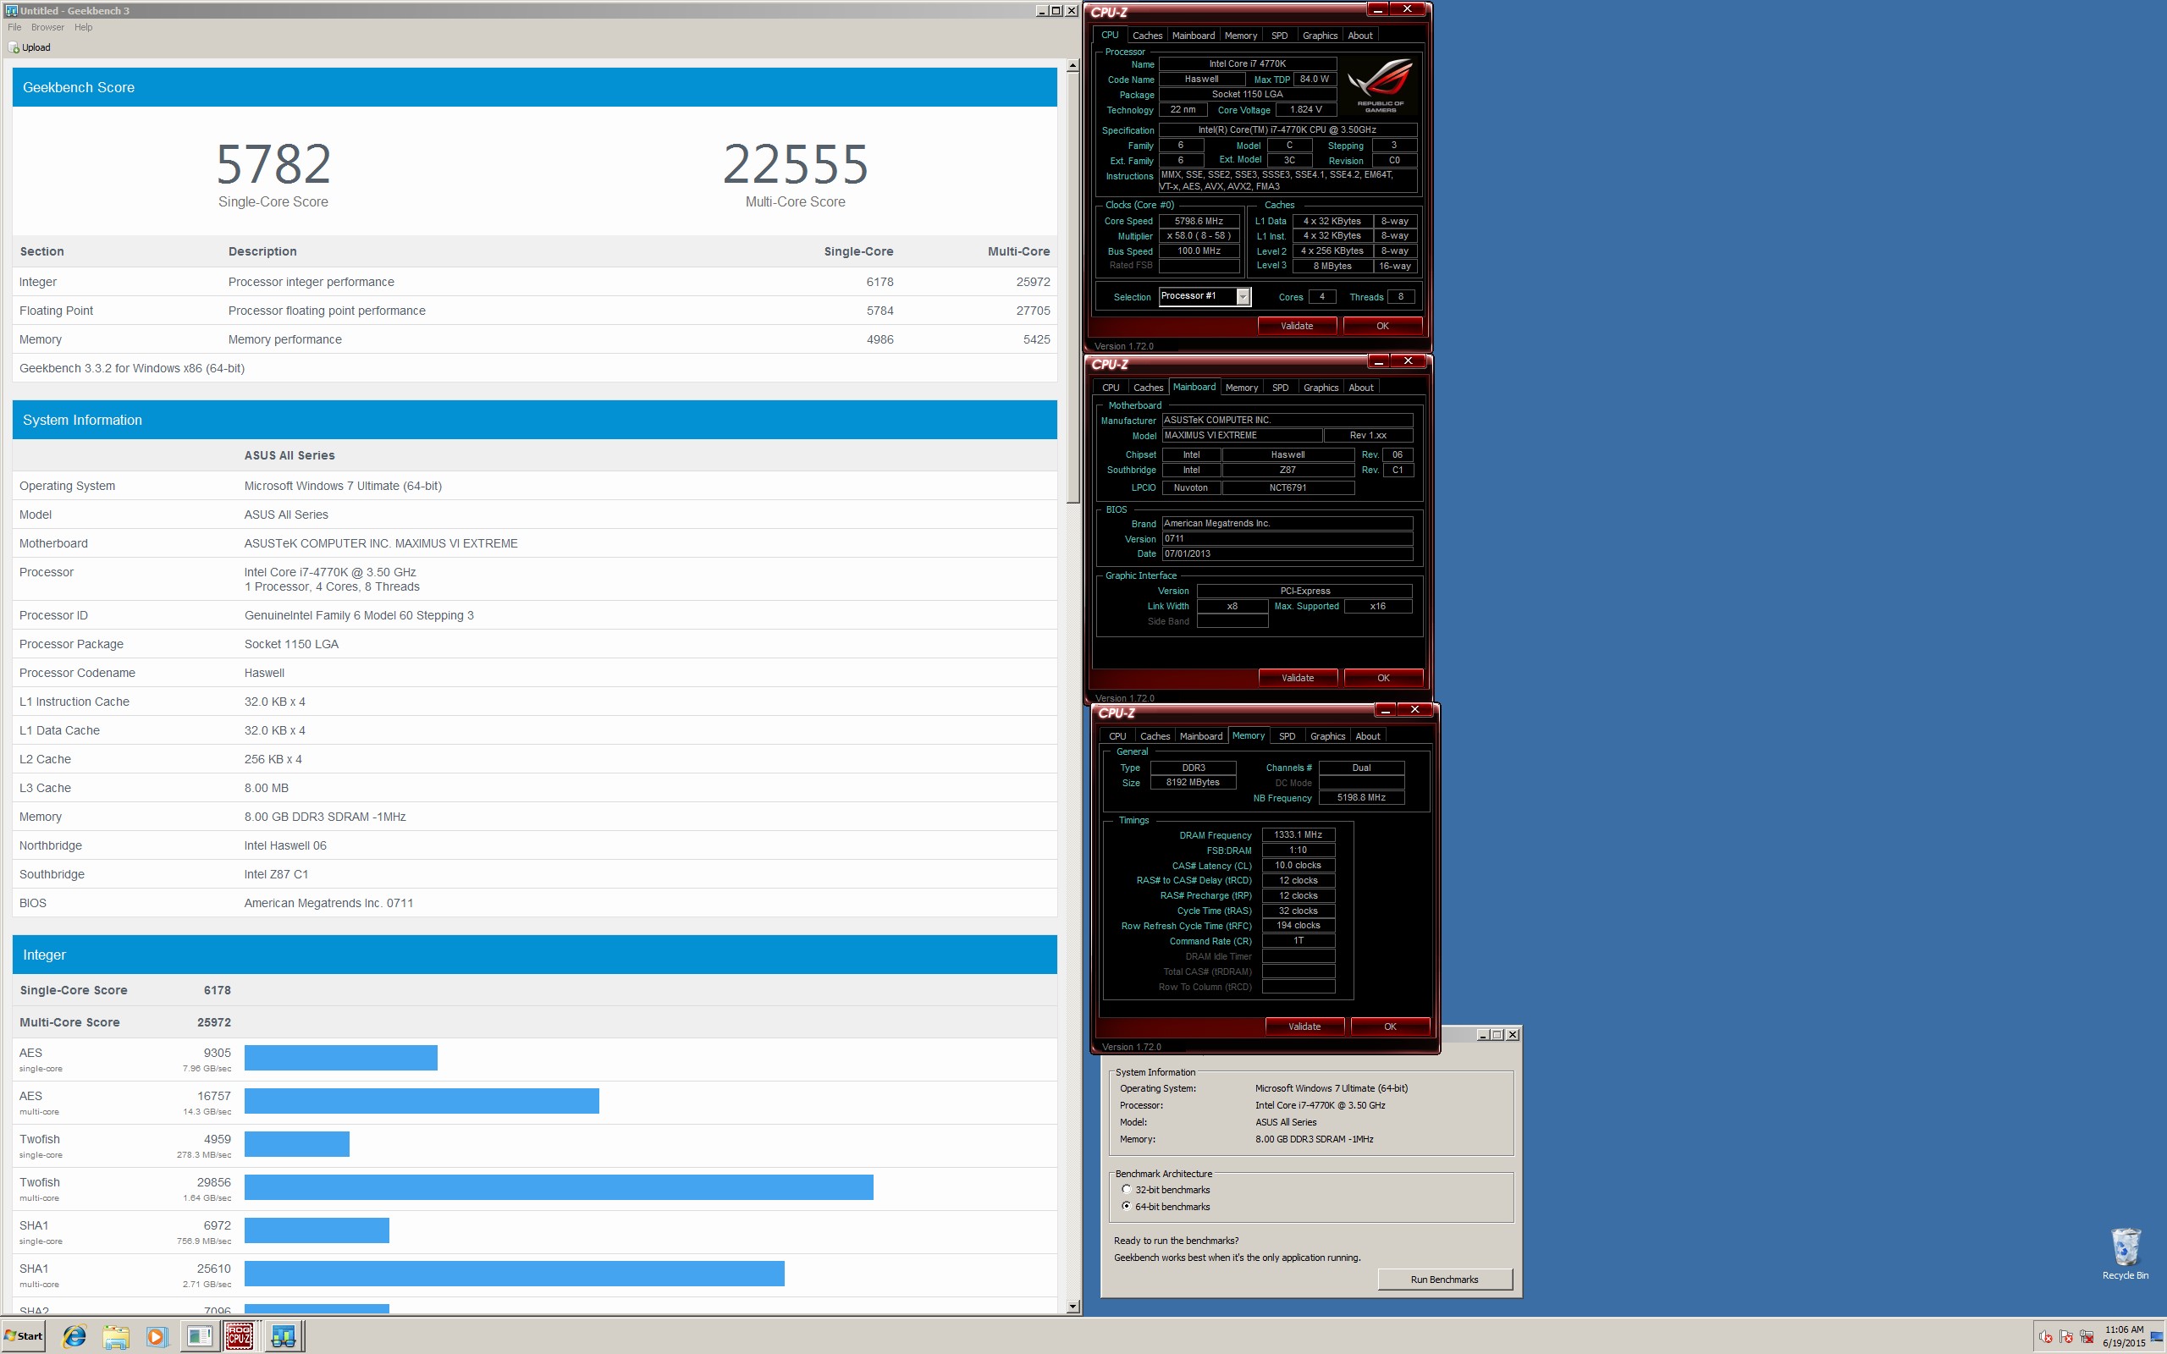The width and height of the screenshot is (2167, 1354).
Task: Switch to ROG CPU-Z taskbar button
Action: [x=239, y=1336]
